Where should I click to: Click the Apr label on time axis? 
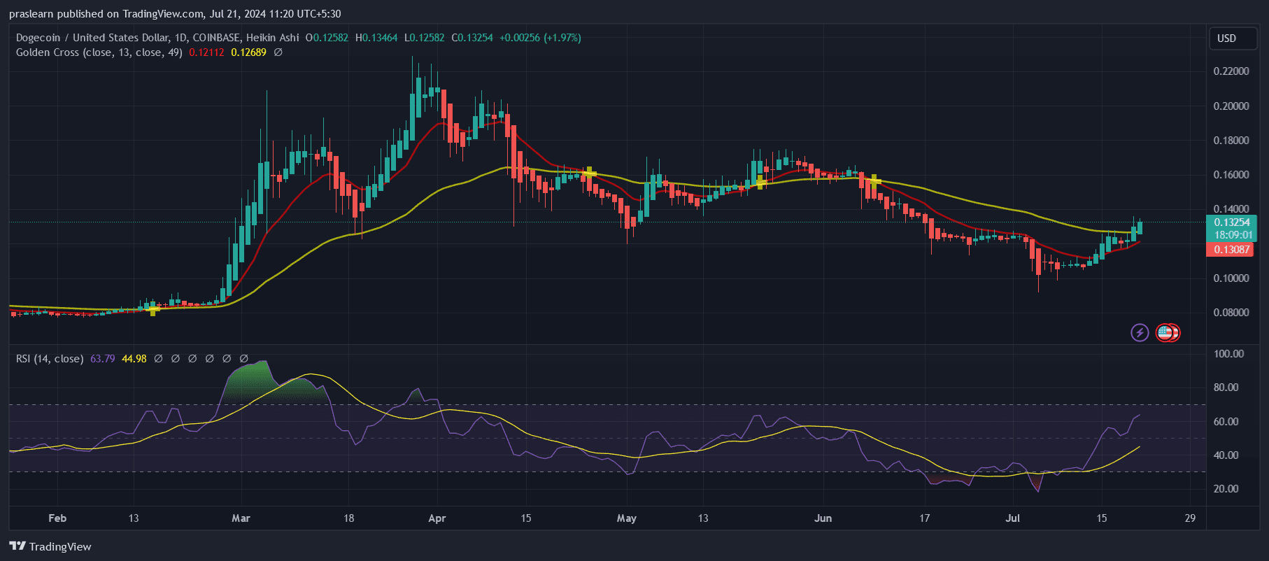[437, 518]
